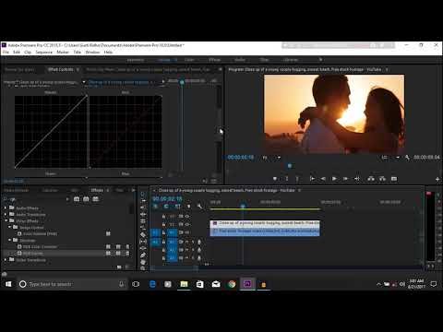Select the Track Select Forward tool
The height and width of the screenshot is (332, 443).
coord(143,201)
